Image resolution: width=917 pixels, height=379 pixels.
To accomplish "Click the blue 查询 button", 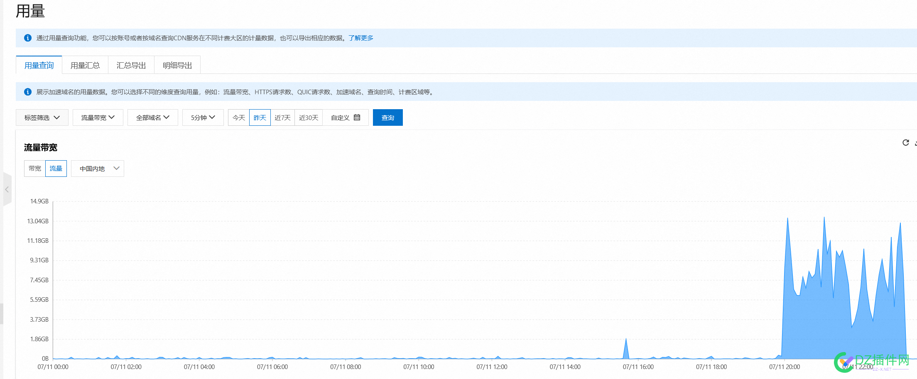I will click(x=388, y=117).
